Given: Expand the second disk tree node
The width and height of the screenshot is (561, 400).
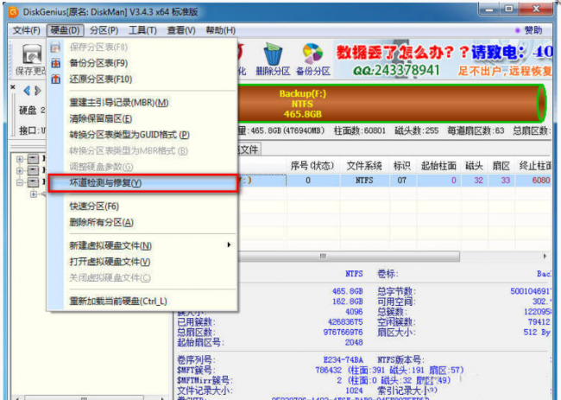Looking at the screenshot, I should pyautogui.click(x=20, y=170).
